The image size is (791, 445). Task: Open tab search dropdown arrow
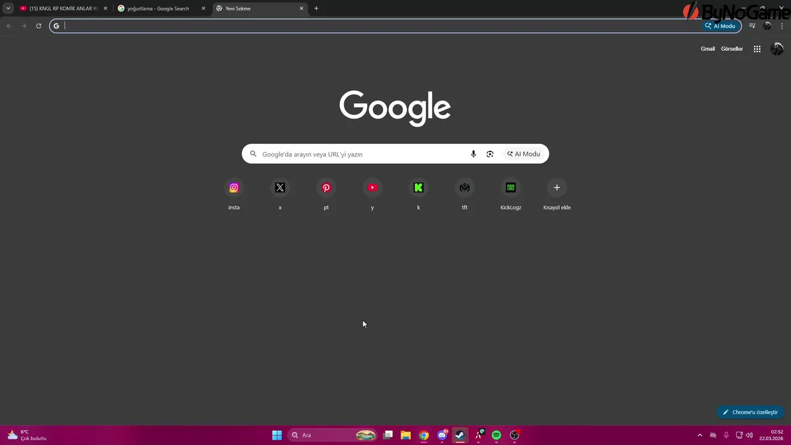pos(8,9)
